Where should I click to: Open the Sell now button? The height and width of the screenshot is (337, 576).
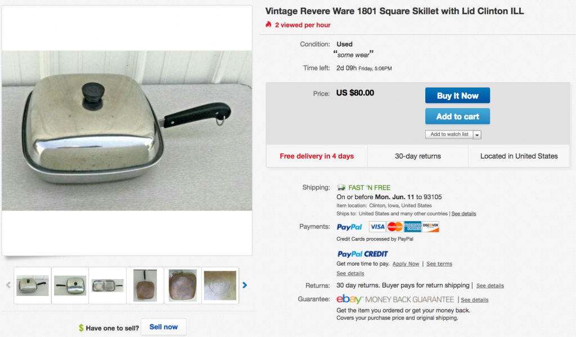click(x=163, y=327)
